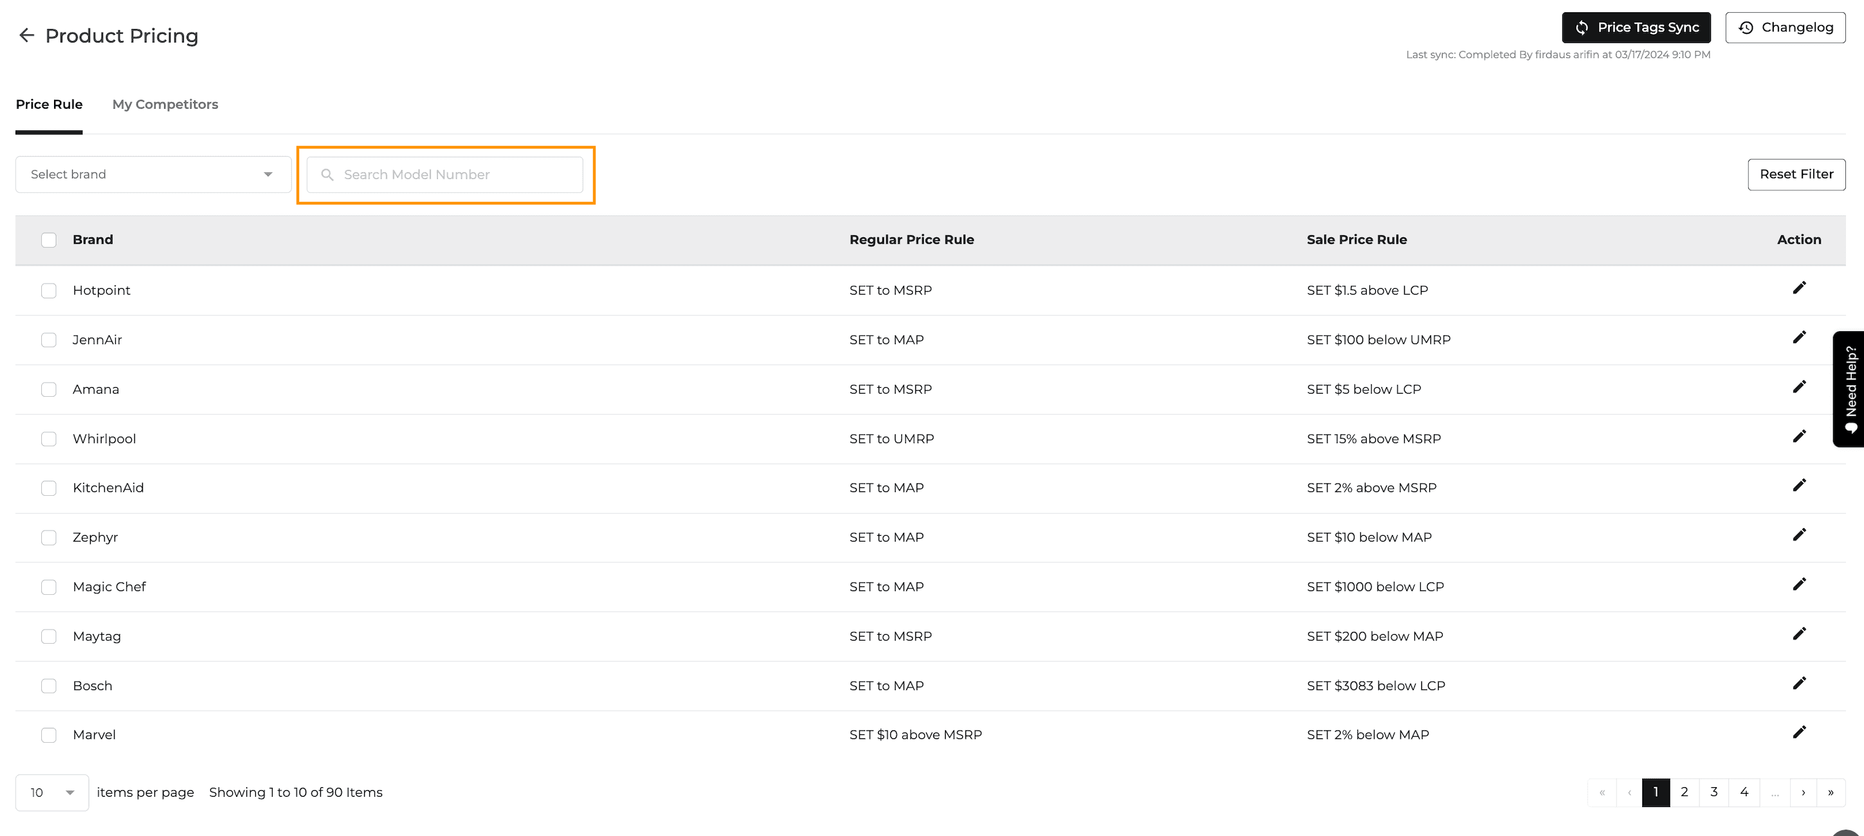Viewport: 1864px width, 836px height.
Task: Go to page 4
Action: [x=1744, y=793]
